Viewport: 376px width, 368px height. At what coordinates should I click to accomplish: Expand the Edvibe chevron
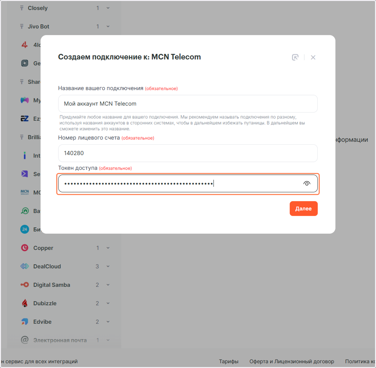[x=108, y=322]
